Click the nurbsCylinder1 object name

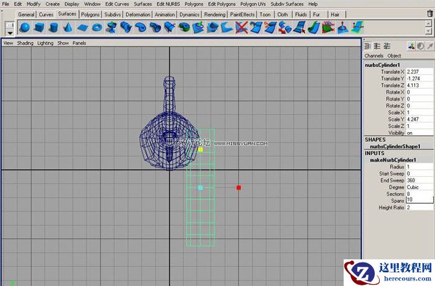click(382, 65)
